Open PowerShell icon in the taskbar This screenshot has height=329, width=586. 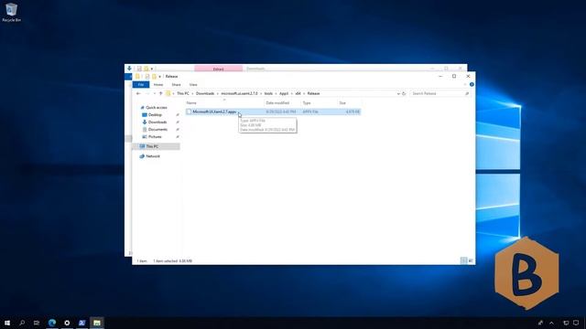[81, 323]
